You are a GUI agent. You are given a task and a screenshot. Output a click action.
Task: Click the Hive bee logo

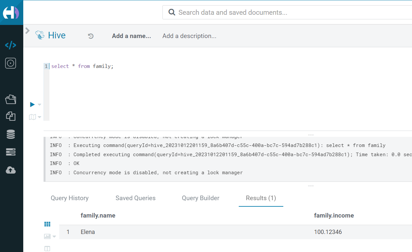click(39, 35)
